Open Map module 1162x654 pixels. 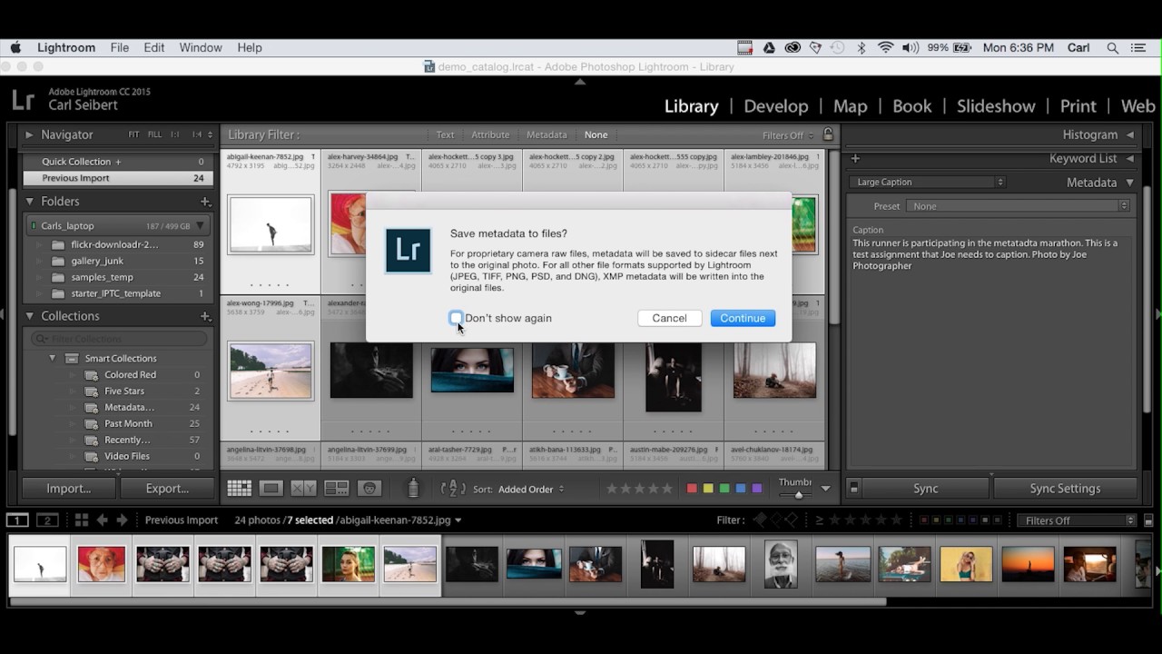(x=850, y=106)
